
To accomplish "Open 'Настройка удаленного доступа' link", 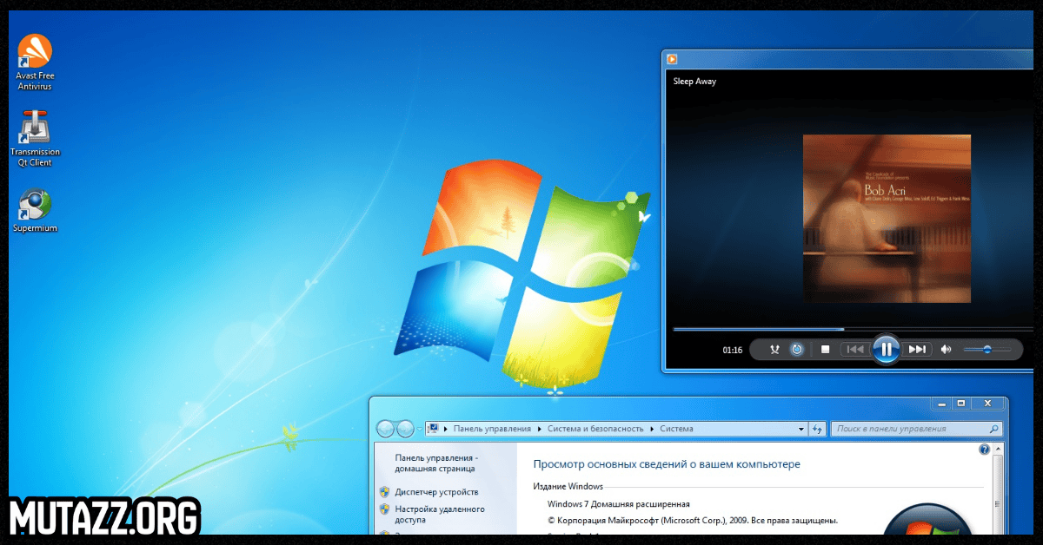I will [440, 515].
